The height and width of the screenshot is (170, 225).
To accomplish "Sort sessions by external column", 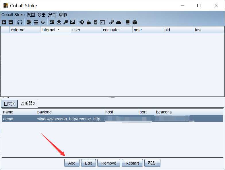I will pyautogui.click(x=25, y=30).
